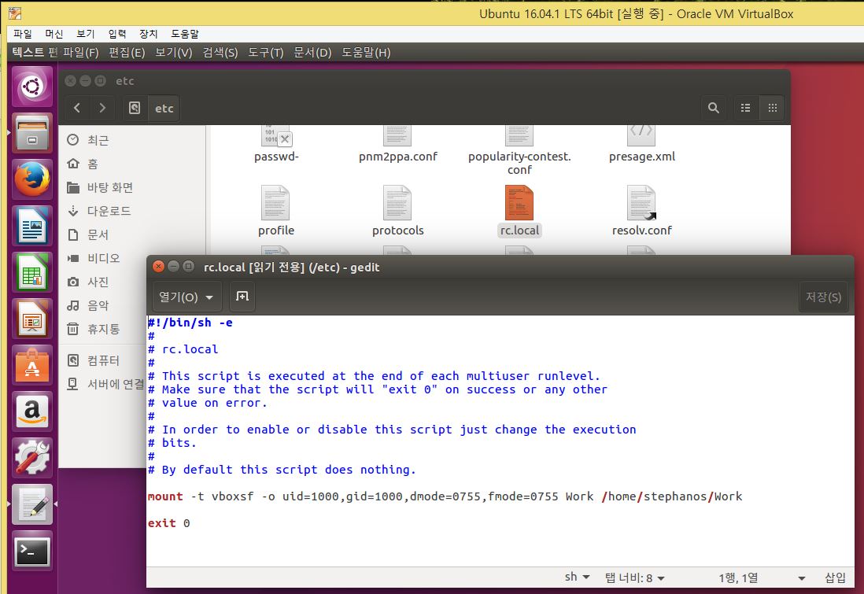The image size is (864, 594).
Task: Open the sh language selector dropdown
Action: point(577,577)
